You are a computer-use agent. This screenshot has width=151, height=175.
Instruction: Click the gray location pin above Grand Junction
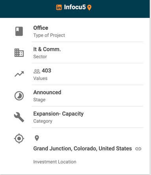pos(37,138)
